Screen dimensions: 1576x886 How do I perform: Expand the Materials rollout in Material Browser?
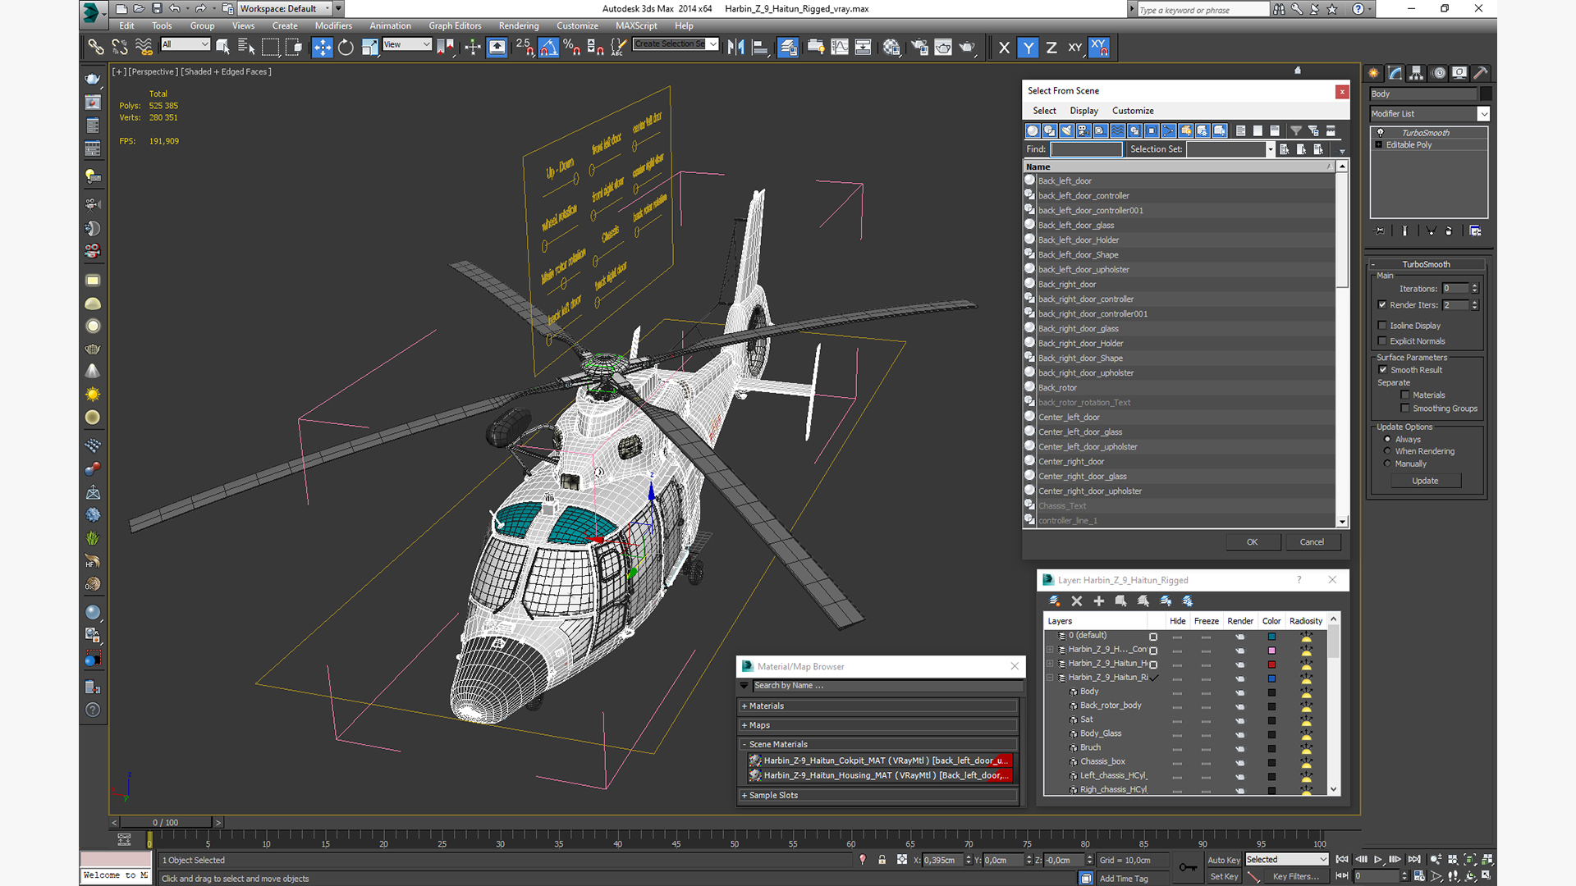pos(878,706)
